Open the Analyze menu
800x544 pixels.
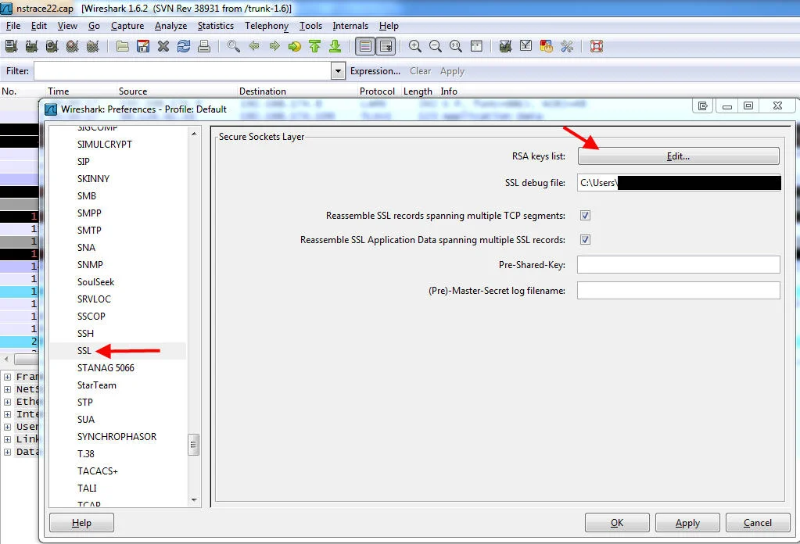[x=171, y=26]
